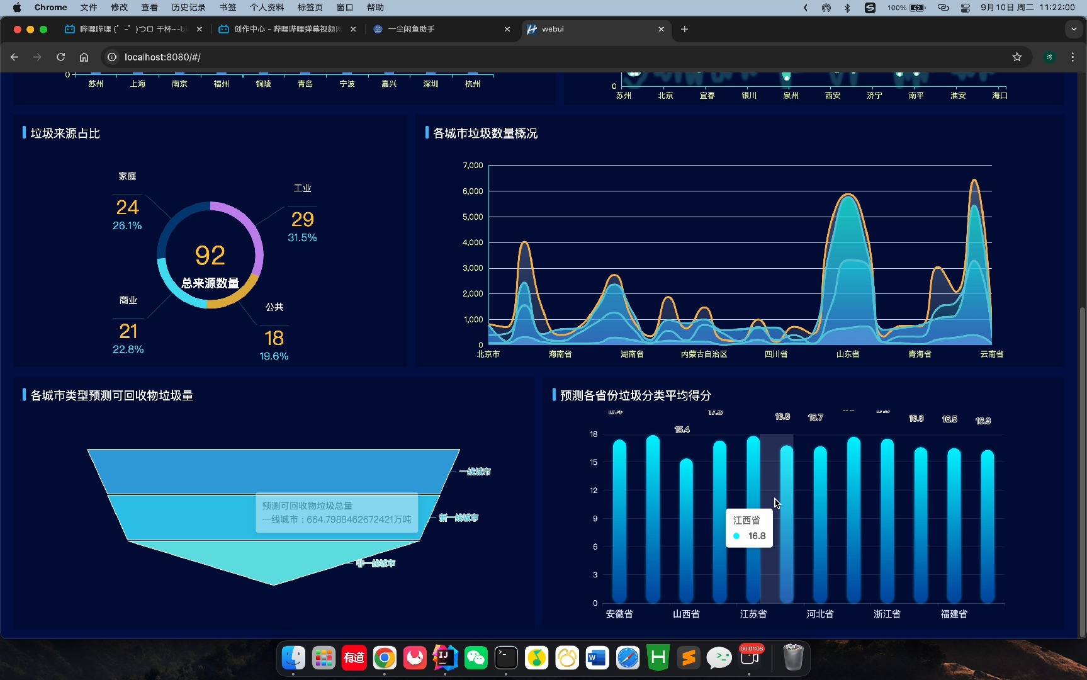
Task: Go back to previous page
Action: pyautogui.click(x=14, y=57)
